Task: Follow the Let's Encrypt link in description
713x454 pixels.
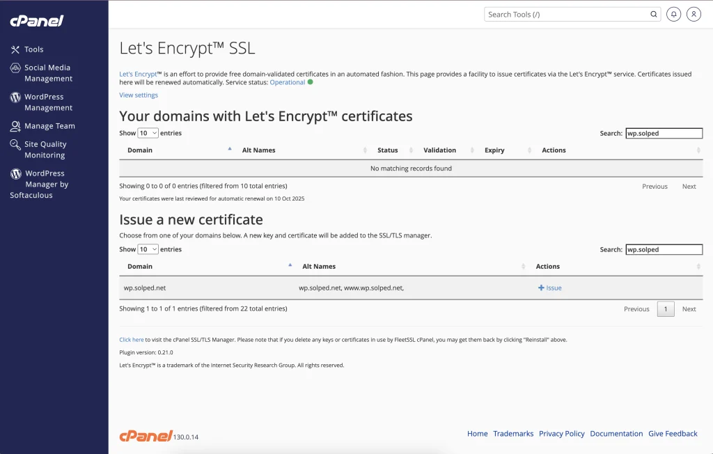Action: [x=138, y=74]
